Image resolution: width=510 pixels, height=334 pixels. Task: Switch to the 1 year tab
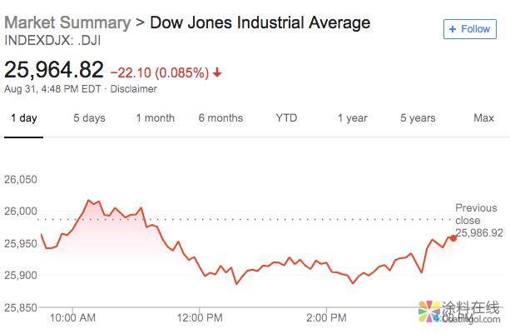tap(352, 118)
